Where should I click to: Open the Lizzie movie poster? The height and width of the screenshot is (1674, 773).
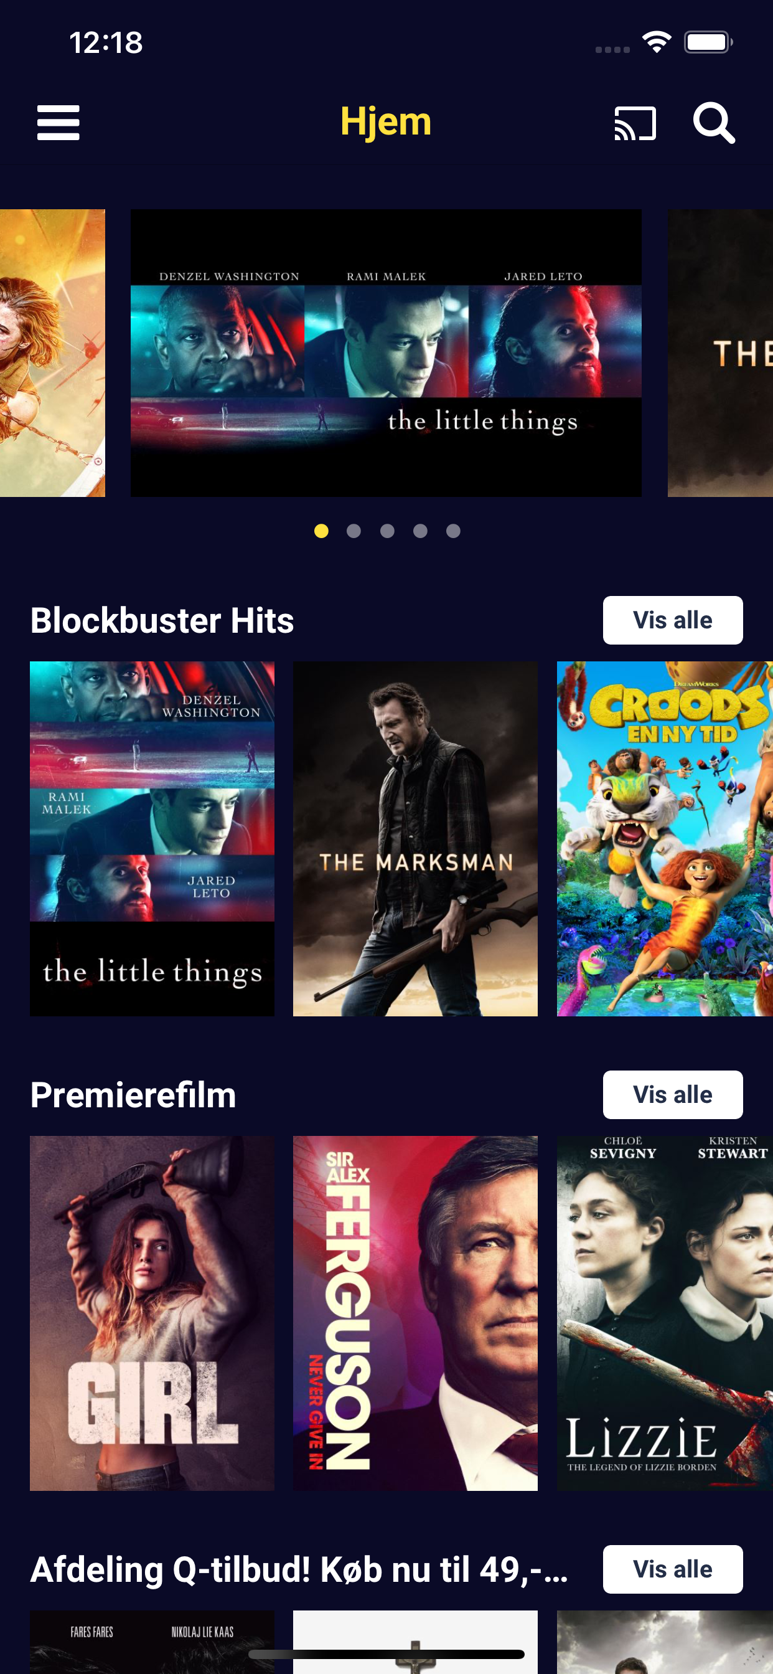pos(665,1313)
